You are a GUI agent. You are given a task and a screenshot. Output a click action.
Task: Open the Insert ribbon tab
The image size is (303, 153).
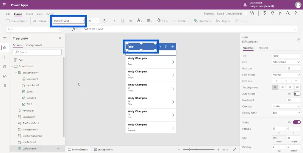(30, 14)
